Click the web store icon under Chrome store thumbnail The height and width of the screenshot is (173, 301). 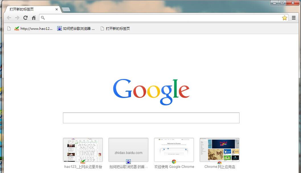220,162
